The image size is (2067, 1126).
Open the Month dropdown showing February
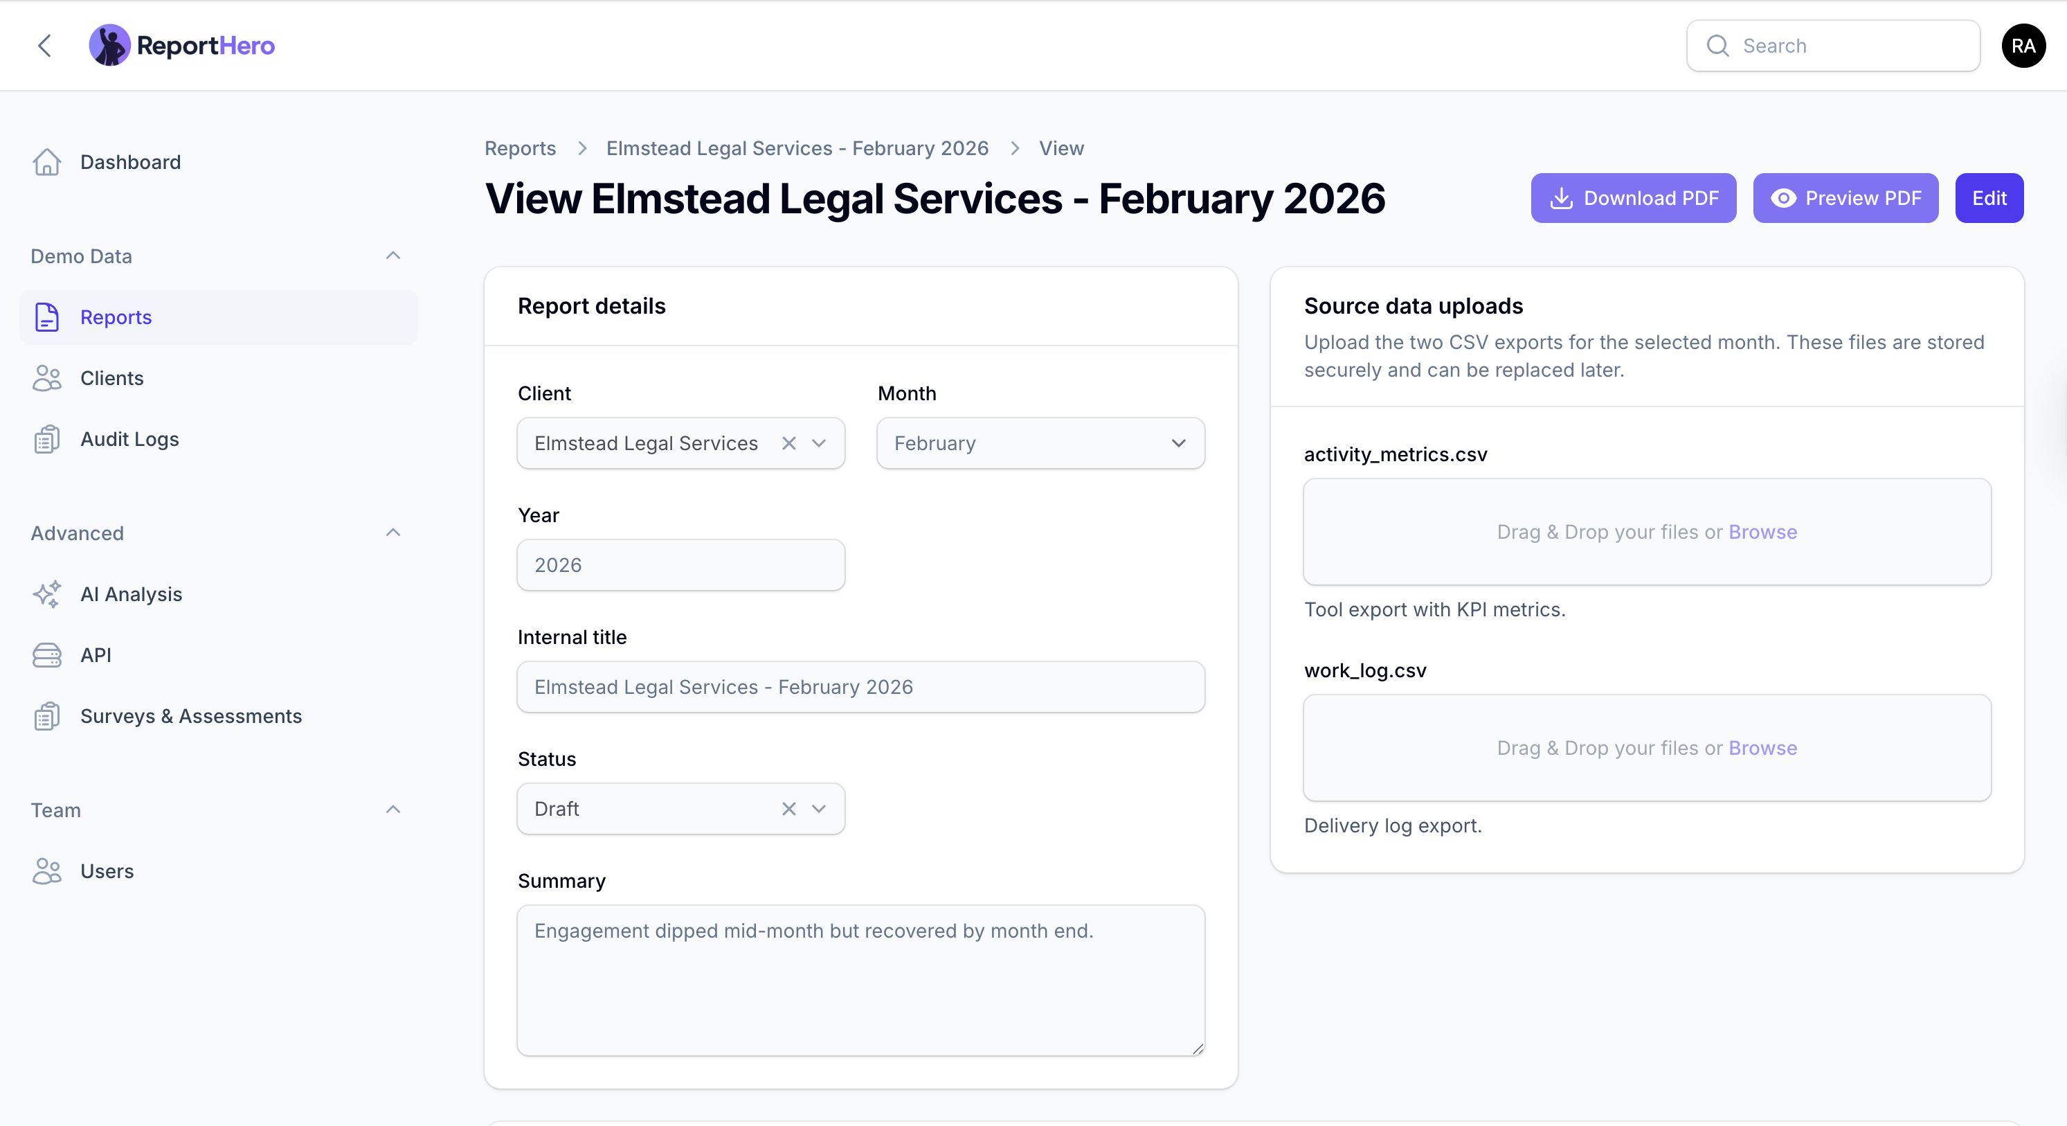(1040, 443)
